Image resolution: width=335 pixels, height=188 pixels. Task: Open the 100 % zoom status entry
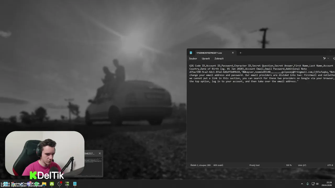pos(289,165)
